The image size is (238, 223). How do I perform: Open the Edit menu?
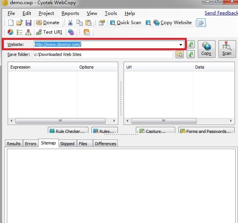(x=27, y=13)
